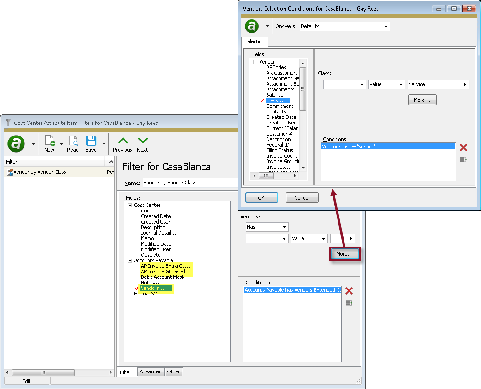Delete the Vendor Class condition using the red X
The height and width of the screenshot is (389, 481).
[463, 147]
